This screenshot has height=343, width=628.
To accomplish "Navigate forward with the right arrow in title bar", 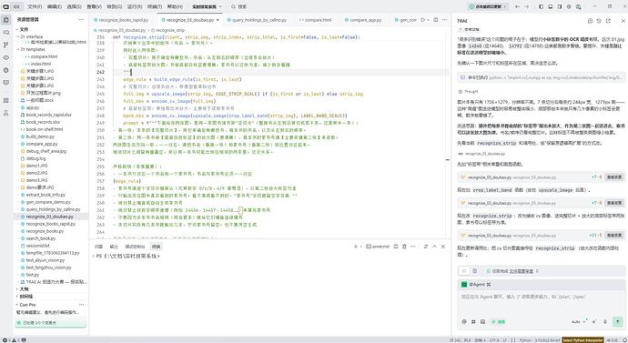I will [x=527, y=6].
